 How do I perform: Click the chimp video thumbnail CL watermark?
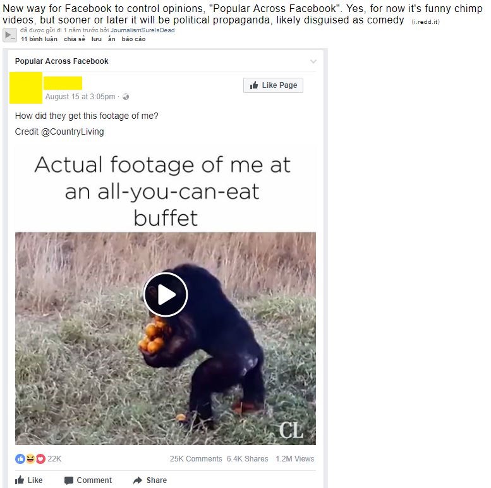(291, 430)
